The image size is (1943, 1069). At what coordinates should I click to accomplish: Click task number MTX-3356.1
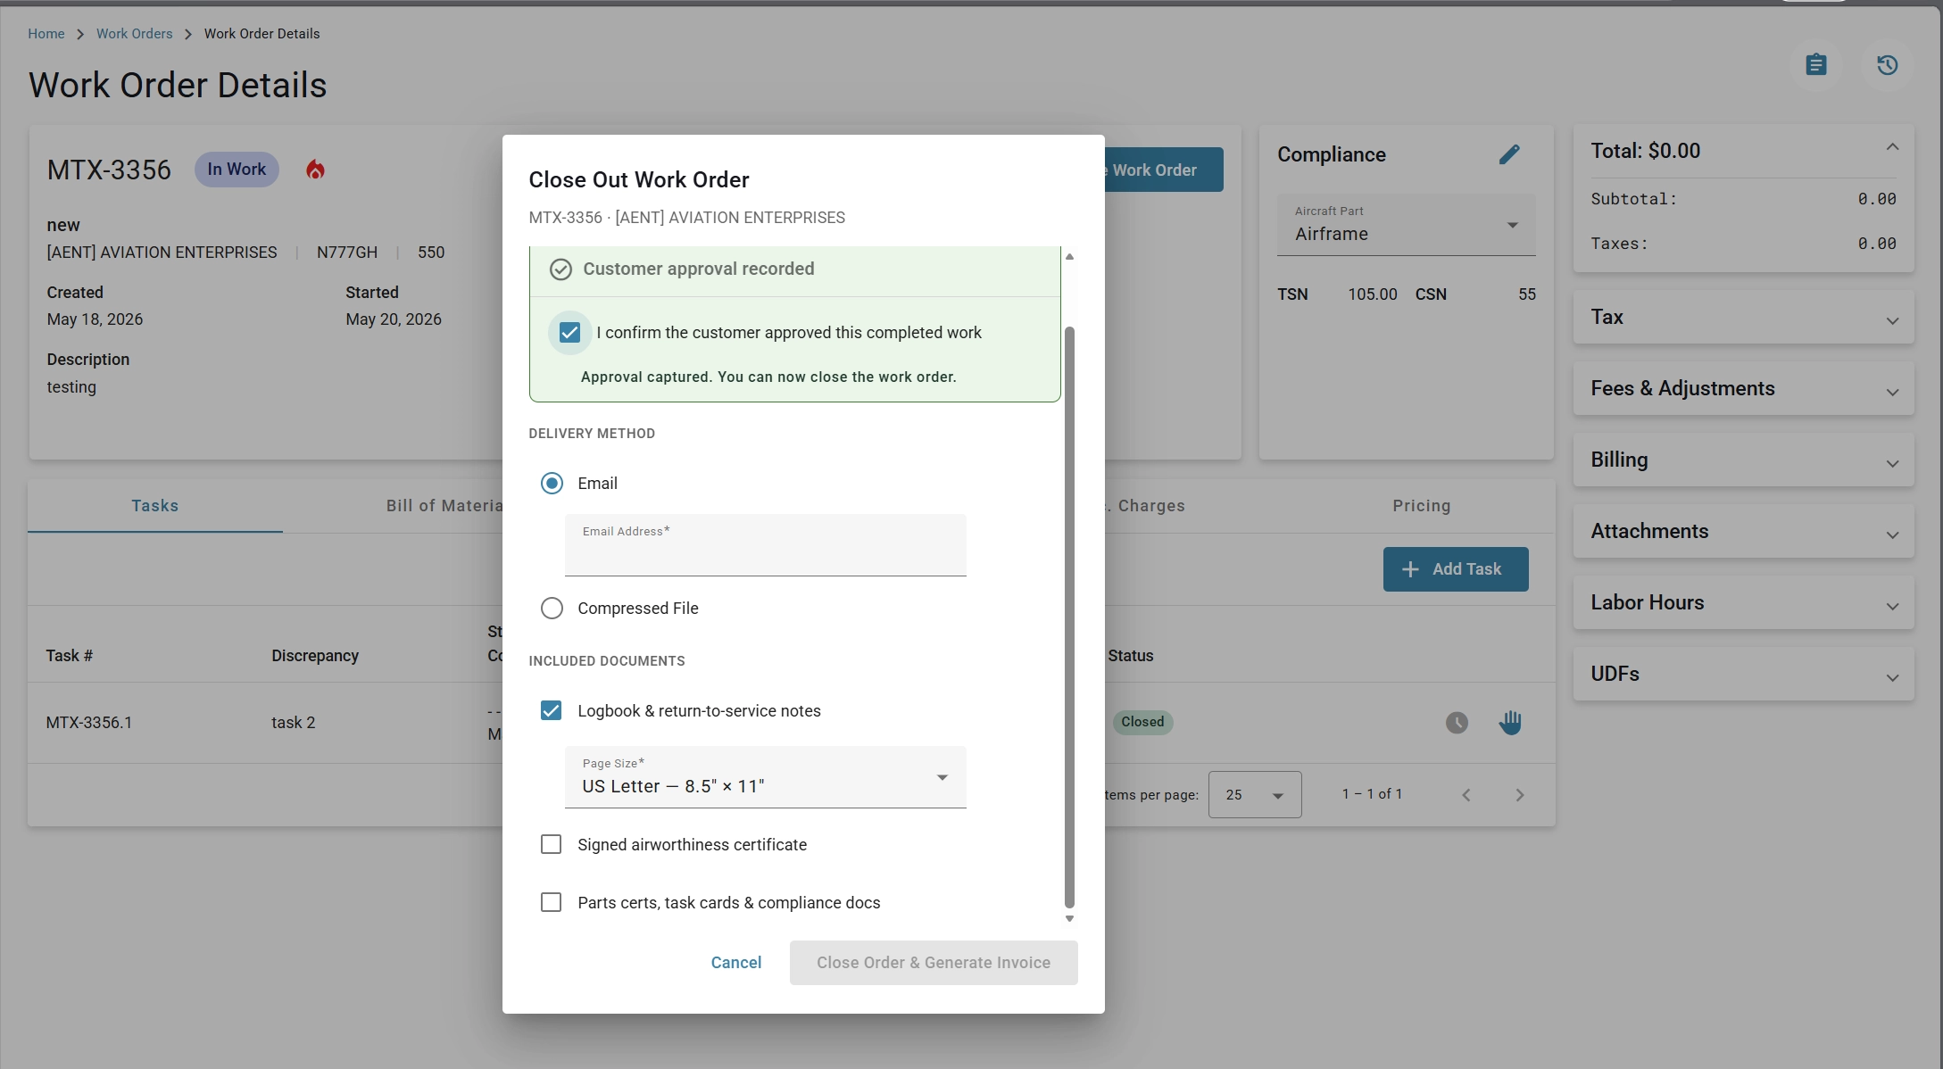89,724
